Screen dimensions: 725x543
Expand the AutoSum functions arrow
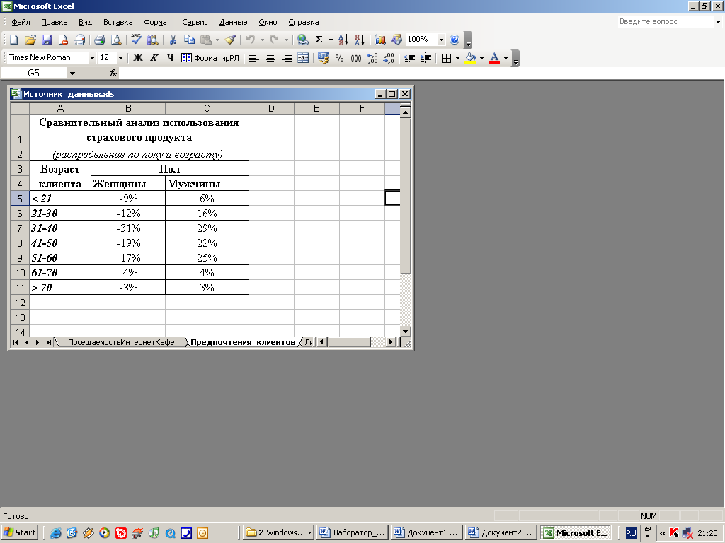(331, 40)
